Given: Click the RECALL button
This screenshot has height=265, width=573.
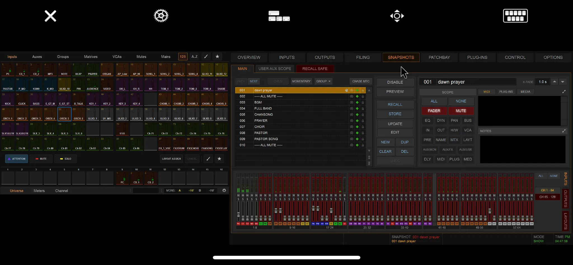Looking at the screenshot, I should coord(395,104).
